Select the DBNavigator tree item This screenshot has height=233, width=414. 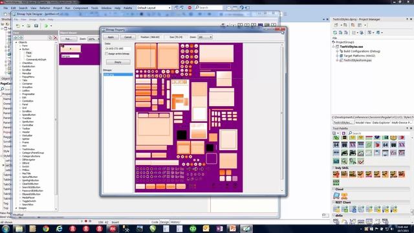28,160
